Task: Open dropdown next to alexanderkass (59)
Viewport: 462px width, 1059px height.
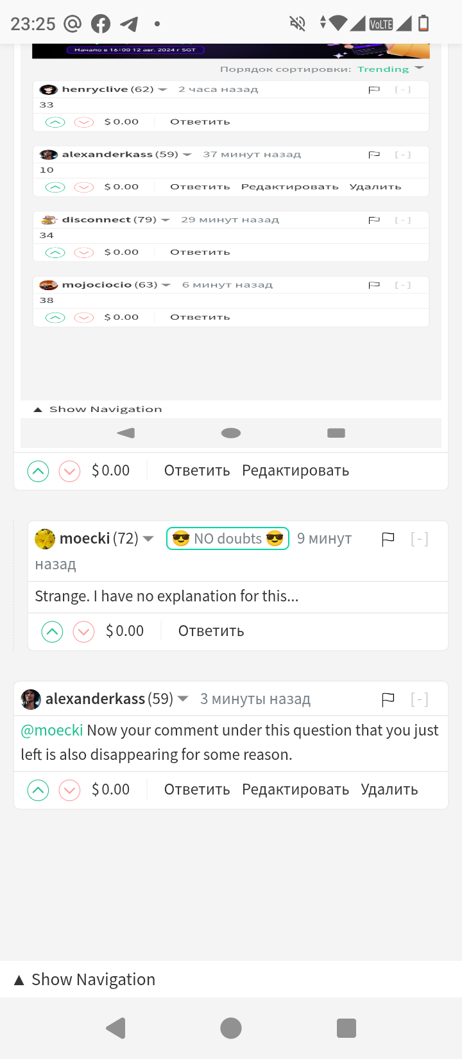Action: pos(183,698)
